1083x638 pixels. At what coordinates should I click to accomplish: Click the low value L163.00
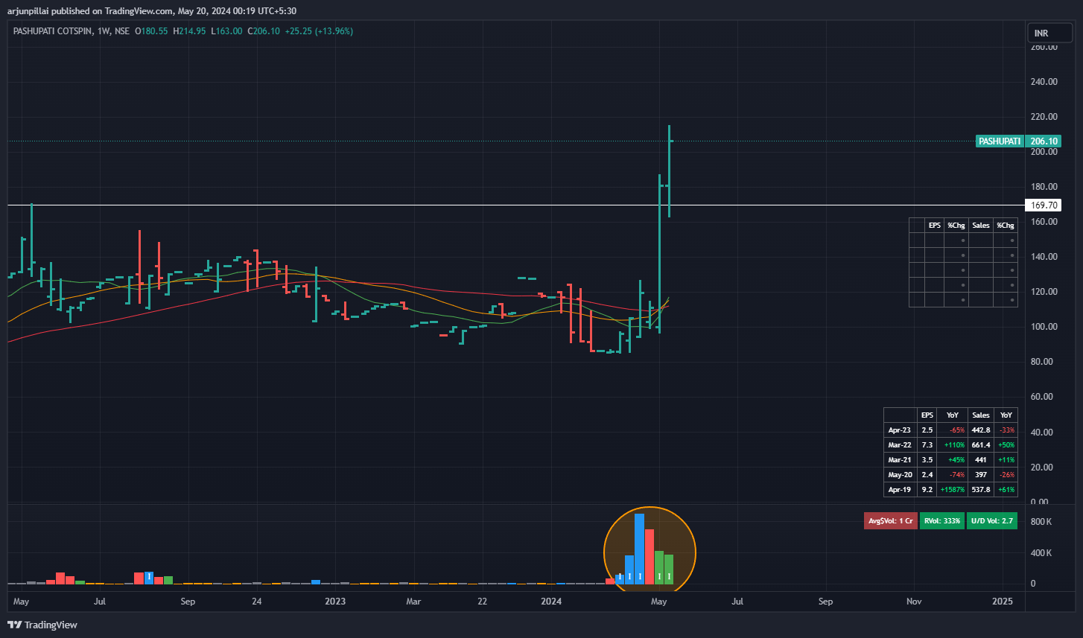tap(226, 31)
